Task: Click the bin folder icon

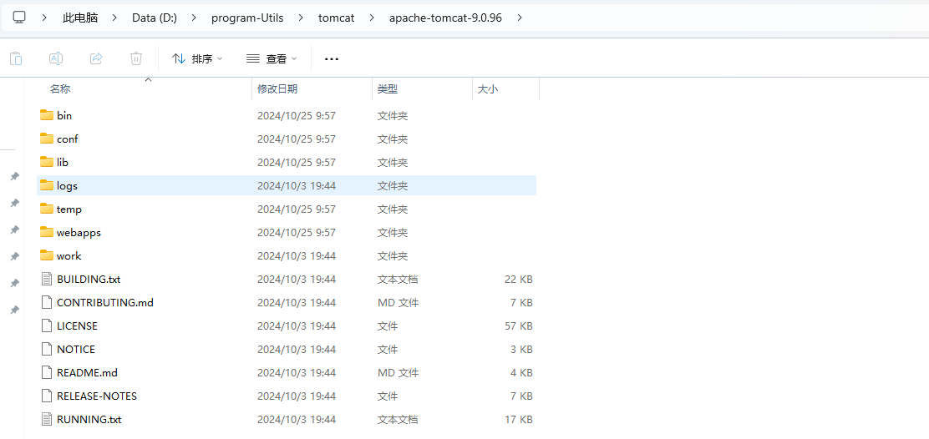Action: point(47,115)
